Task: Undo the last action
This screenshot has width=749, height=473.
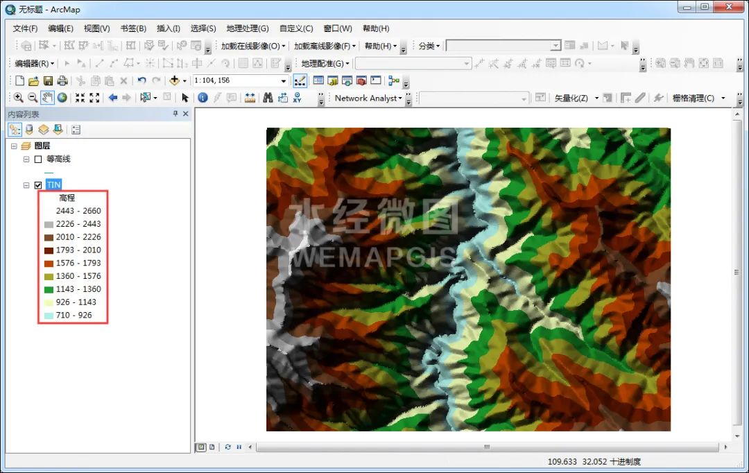Action: pyautogui.click(x=141, y=80)
